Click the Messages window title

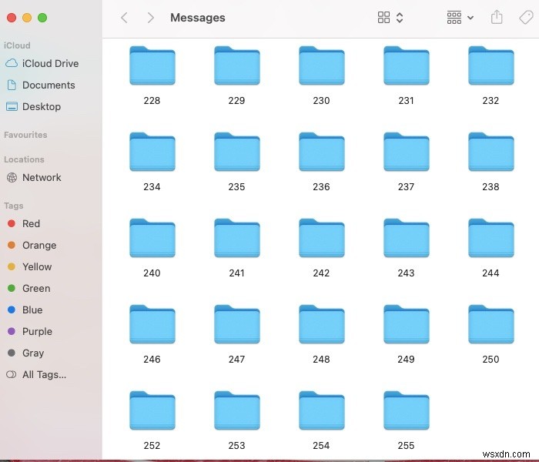click(x=198, y=18)
